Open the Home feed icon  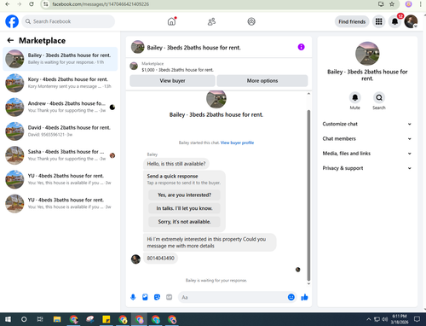tap(171, 21)
